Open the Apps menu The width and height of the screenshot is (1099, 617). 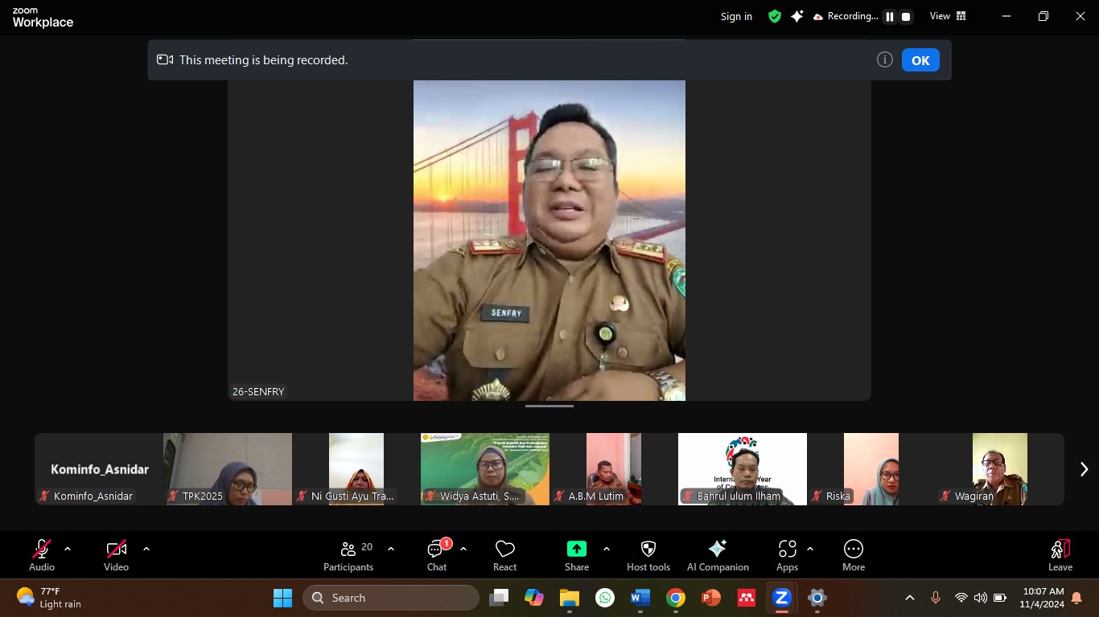[x=787, y=555]
